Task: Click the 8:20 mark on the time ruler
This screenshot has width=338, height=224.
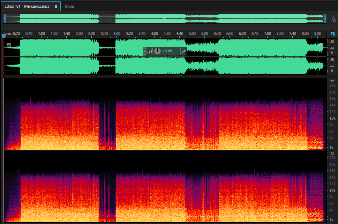Action: (x=317, y=33)
